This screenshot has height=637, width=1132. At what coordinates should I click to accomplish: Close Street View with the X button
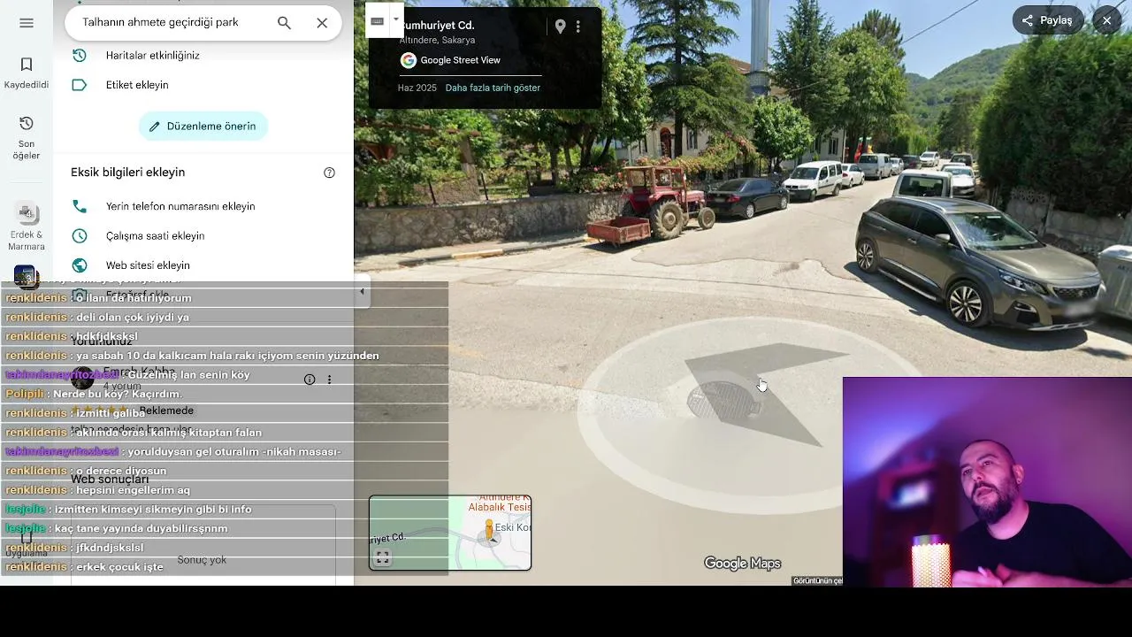pos(1106,20)
